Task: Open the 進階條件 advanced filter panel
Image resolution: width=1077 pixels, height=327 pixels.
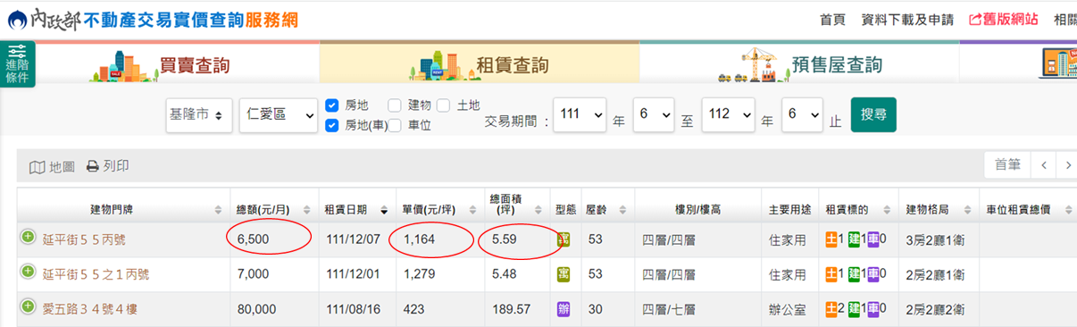Action: pyautogui.click(x=17, y=64)
